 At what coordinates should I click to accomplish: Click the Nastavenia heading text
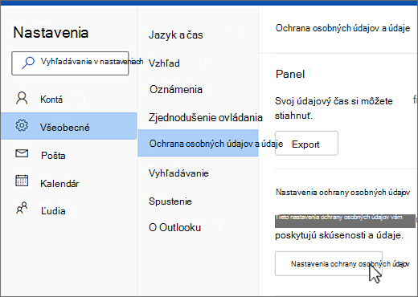tap(51, 33)
